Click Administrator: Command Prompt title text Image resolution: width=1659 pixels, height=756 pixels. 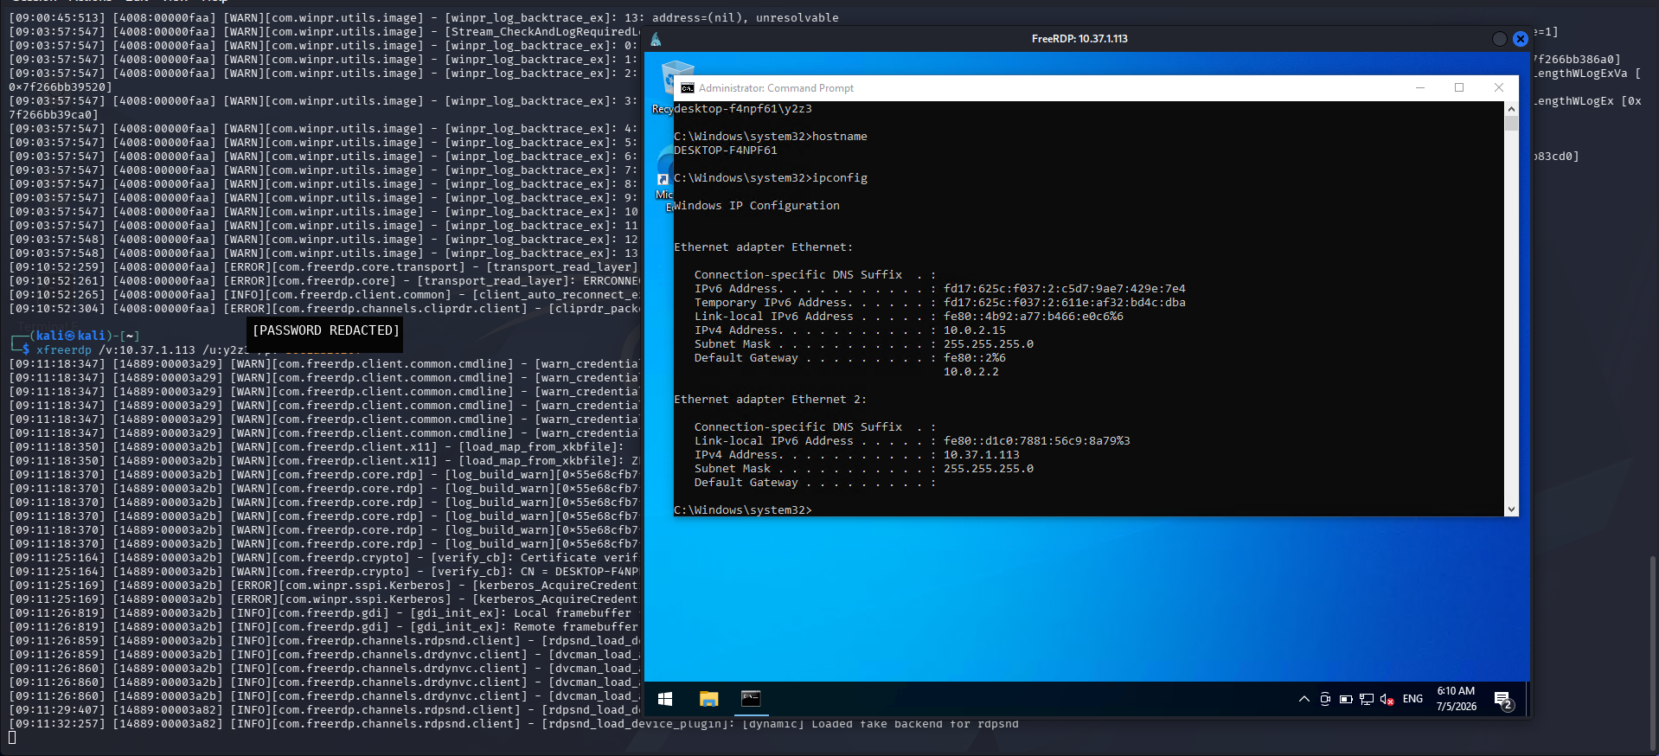[x=776, y=88]
